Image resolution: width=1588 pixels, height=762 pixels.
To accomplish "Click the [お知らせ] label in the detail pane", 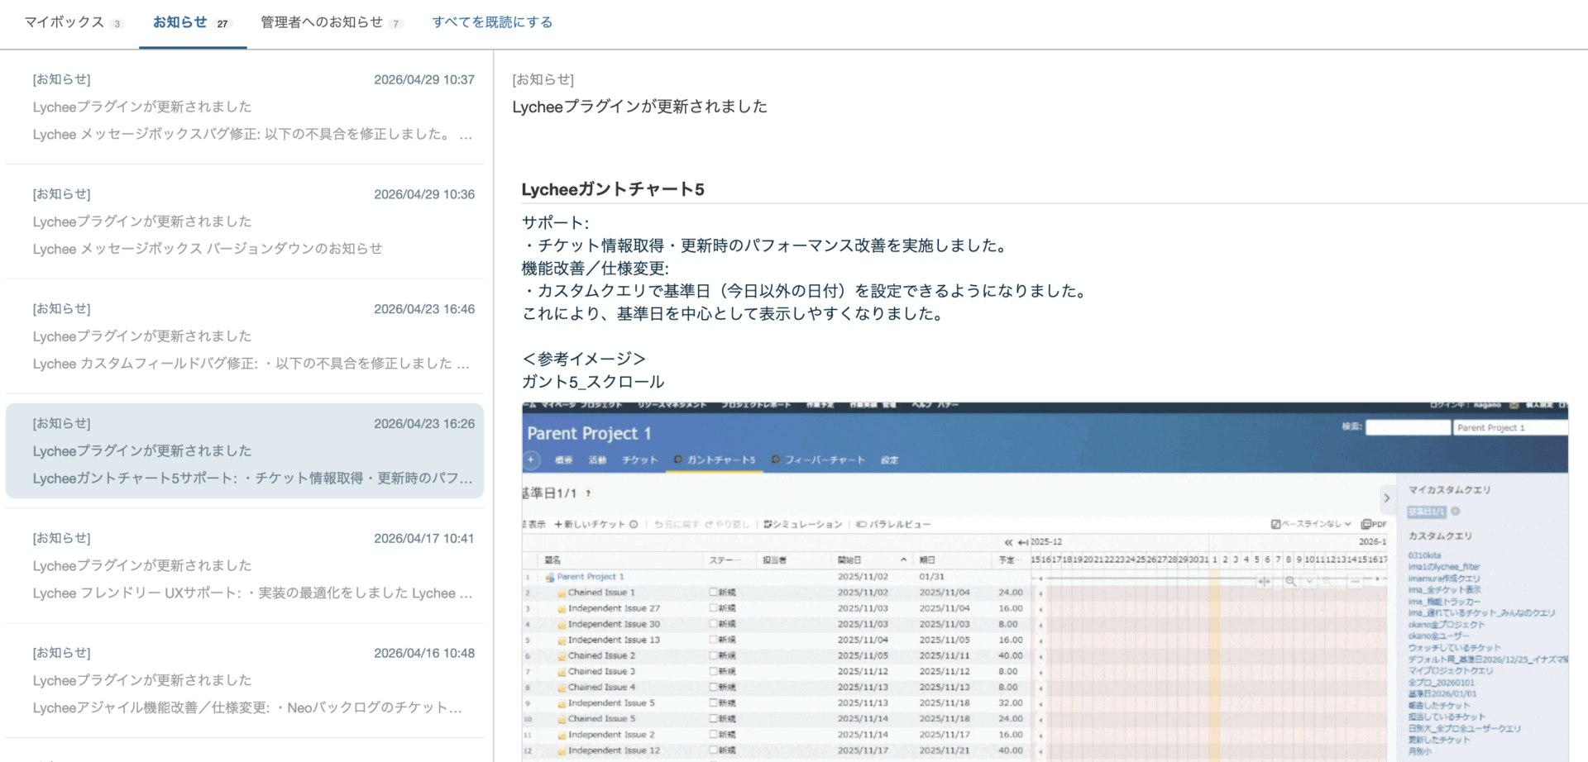I will point(543,80).
